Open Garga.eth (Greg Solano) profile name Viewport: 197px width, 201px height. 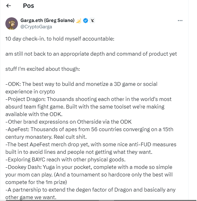click(47, 20)
